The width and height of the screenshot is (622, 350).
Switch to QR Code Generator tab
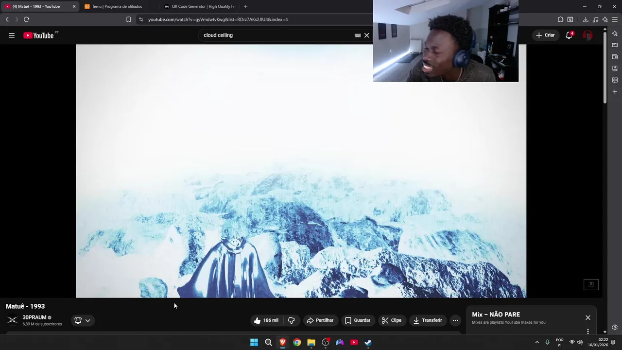point(200,6)
